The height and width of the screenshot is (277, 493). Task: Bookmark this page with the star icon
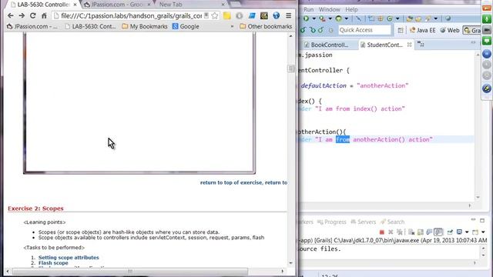215,15
